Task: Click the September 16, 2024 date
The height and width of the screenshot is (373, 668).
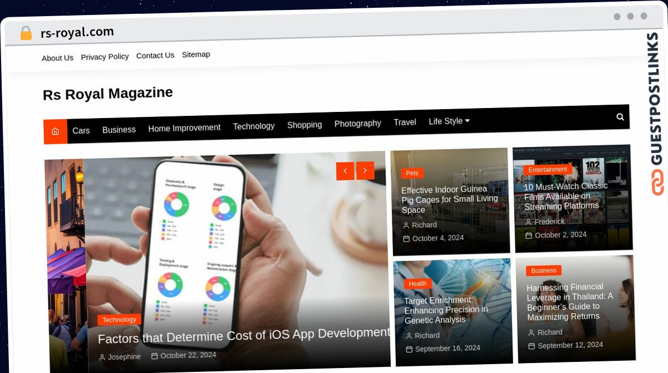Action: pos(448,349)
